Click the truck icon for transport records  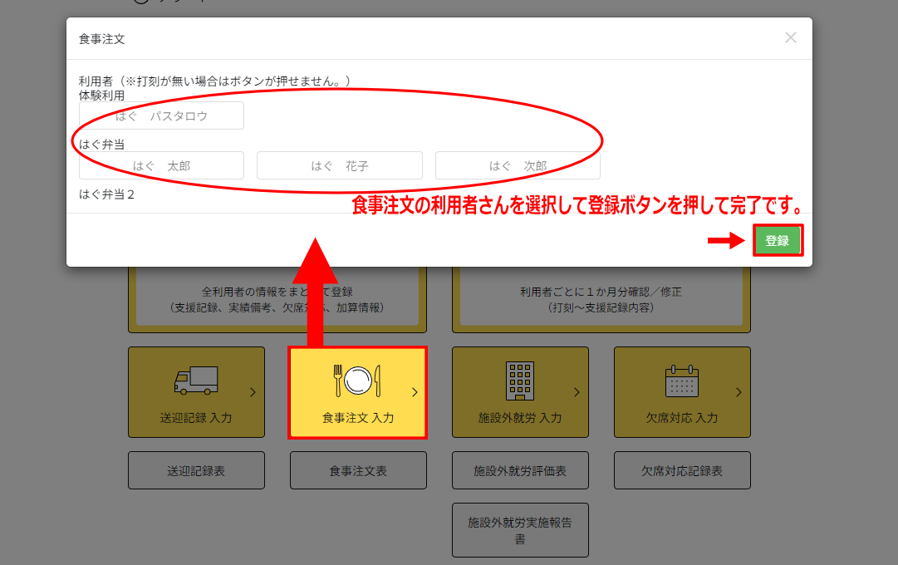[196, 380]
